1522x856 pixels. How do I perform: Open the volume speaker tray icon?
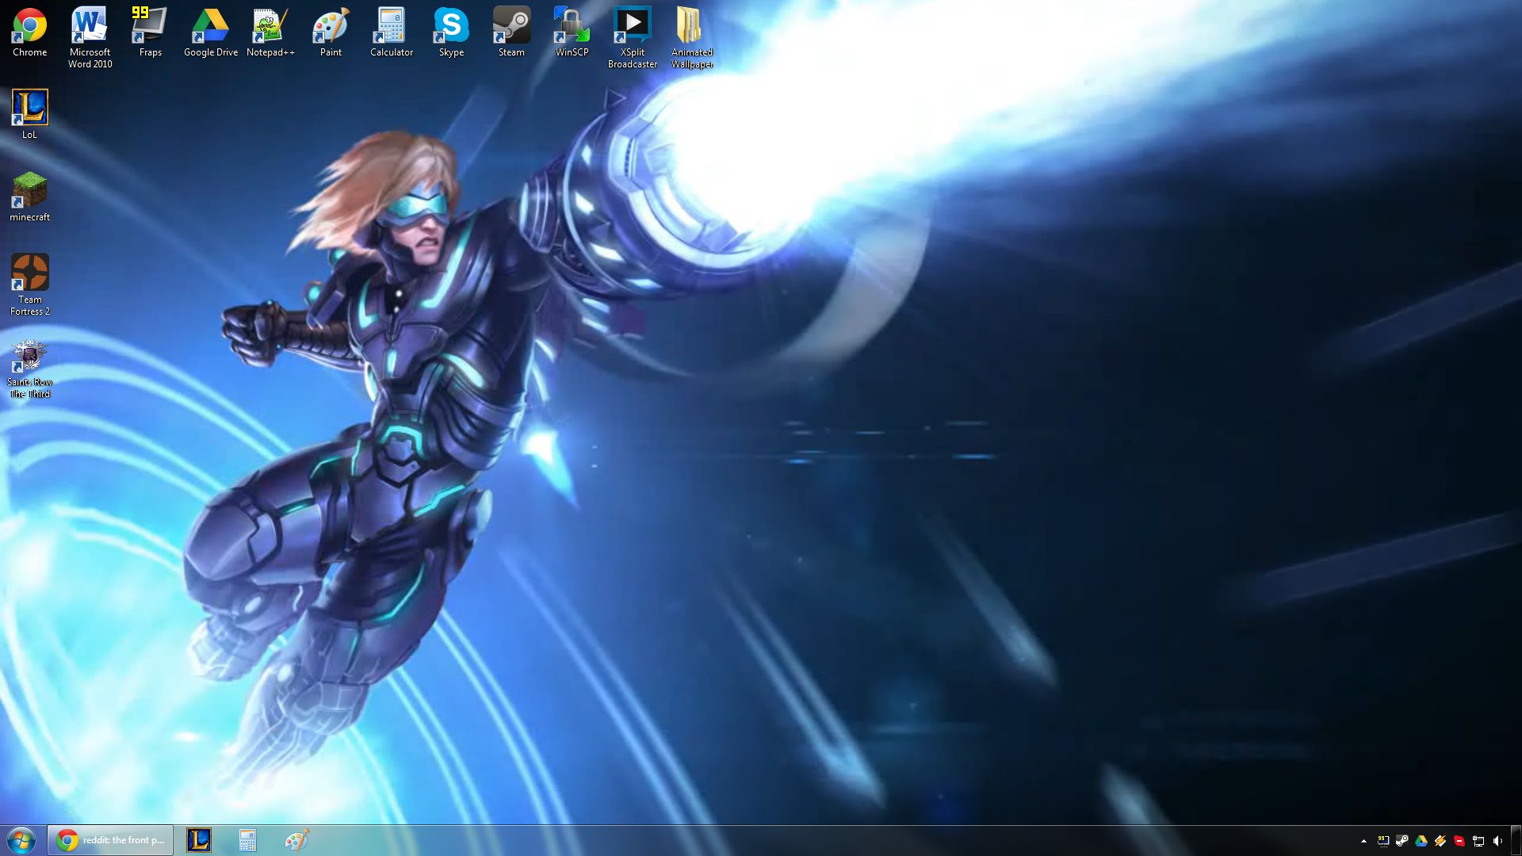coord(1497,841)
